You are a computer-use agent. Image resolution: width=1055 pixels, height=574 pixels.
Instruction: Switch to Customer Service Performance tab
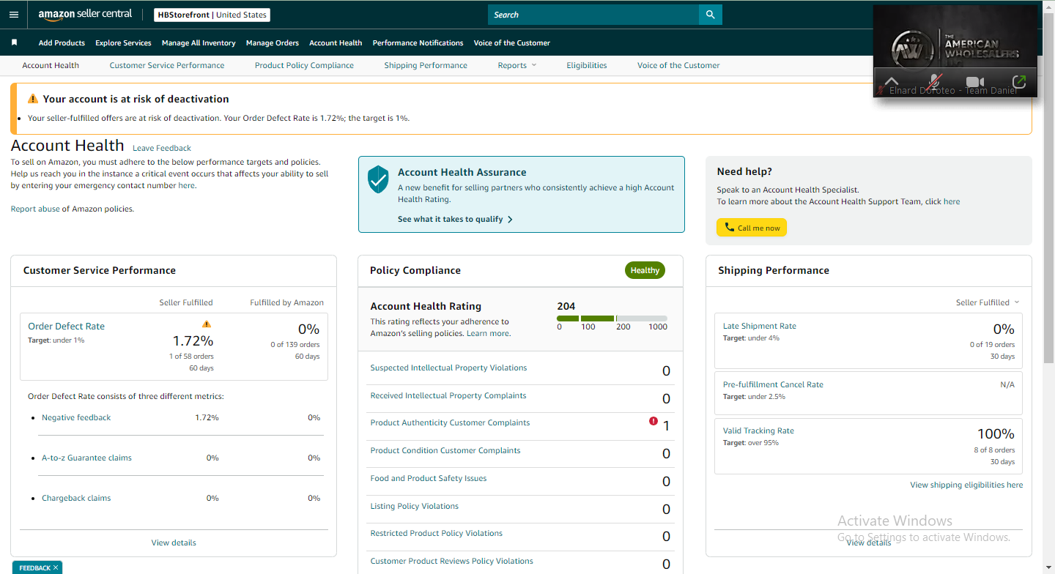(167, 65)
